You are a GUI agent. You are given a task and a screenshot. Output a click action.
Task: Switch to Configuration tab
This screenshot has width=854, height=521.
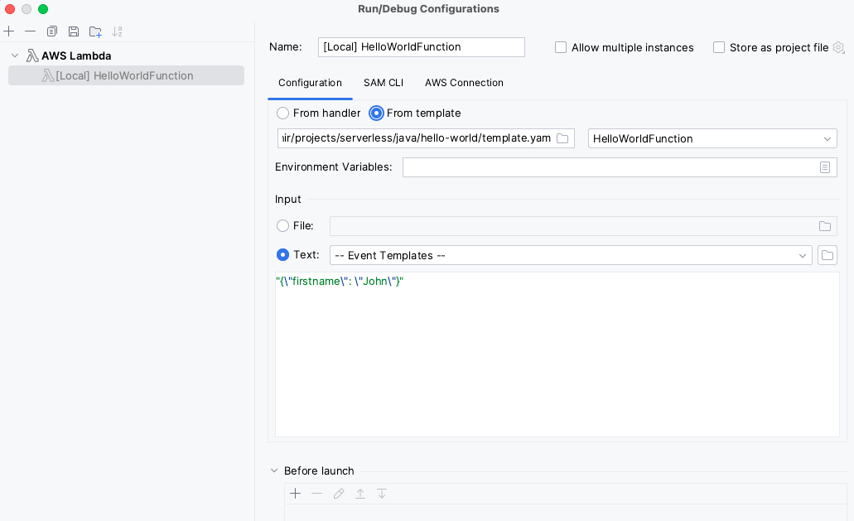point(310,83)
